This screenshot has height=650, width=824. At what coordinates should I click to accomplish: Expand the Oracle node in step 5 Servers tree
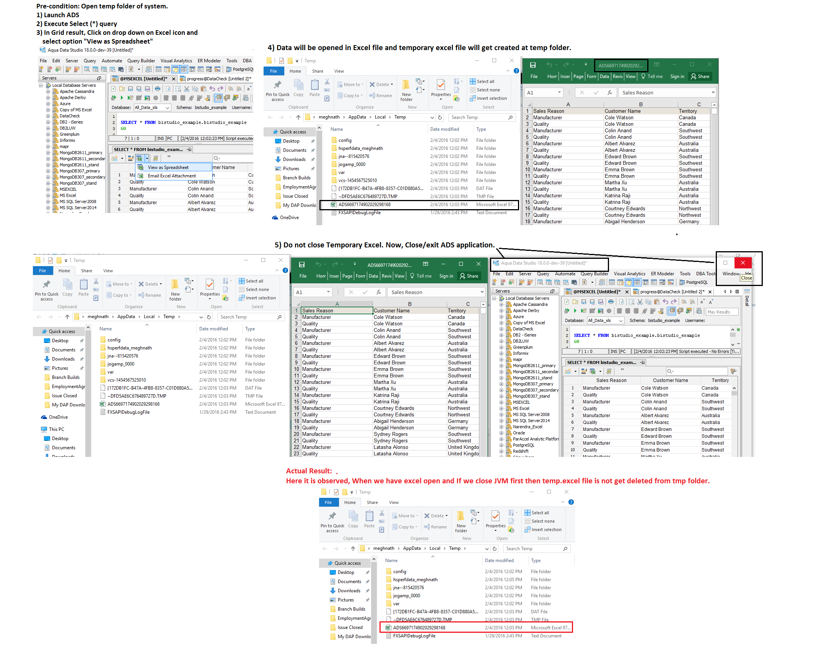(502, 433)
